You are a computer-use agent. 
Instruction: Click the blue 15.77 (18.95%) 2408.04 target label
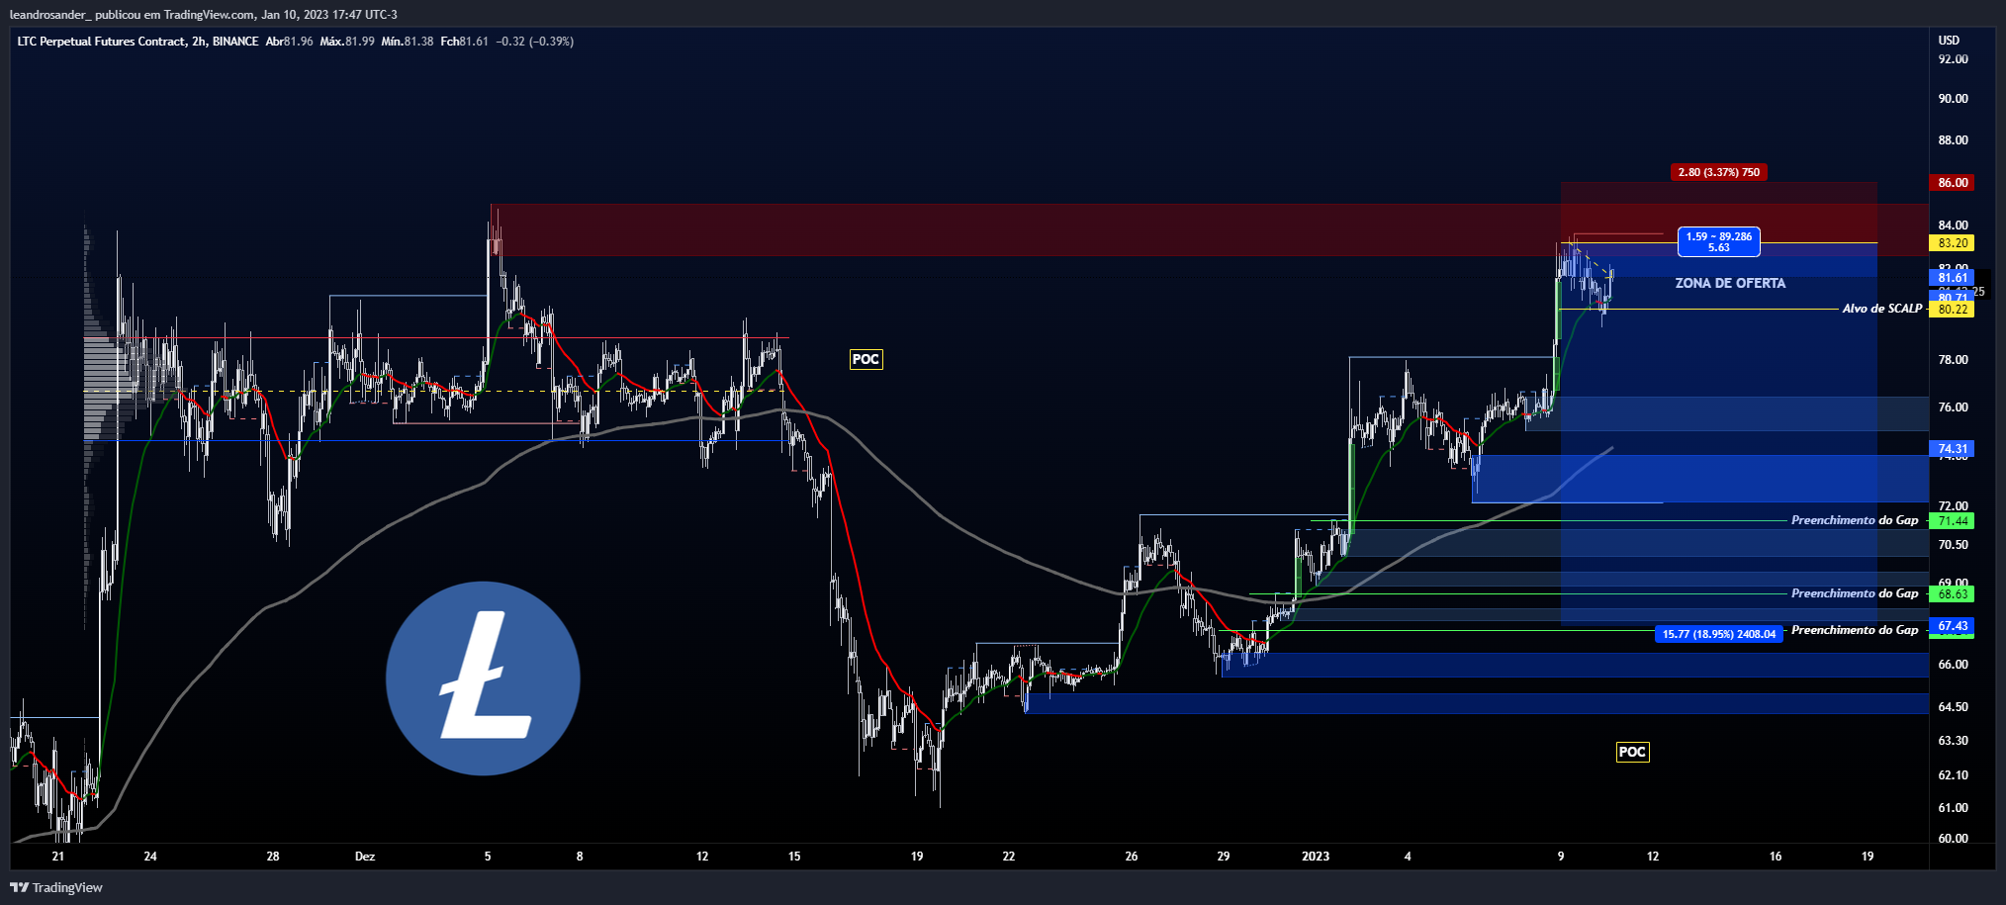[x=1719, y=634]
